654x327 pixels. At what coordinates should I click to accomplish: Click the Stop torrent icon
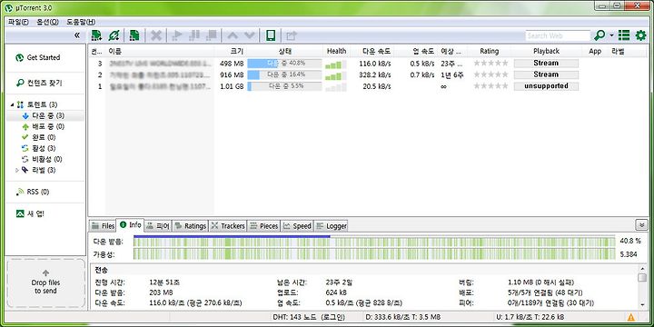click(x=212, y=35)
